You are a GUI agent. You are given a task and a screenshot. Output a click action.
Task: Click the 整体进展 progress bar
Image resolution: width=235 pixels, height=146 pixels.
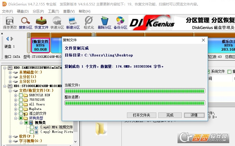pos(135,103)
